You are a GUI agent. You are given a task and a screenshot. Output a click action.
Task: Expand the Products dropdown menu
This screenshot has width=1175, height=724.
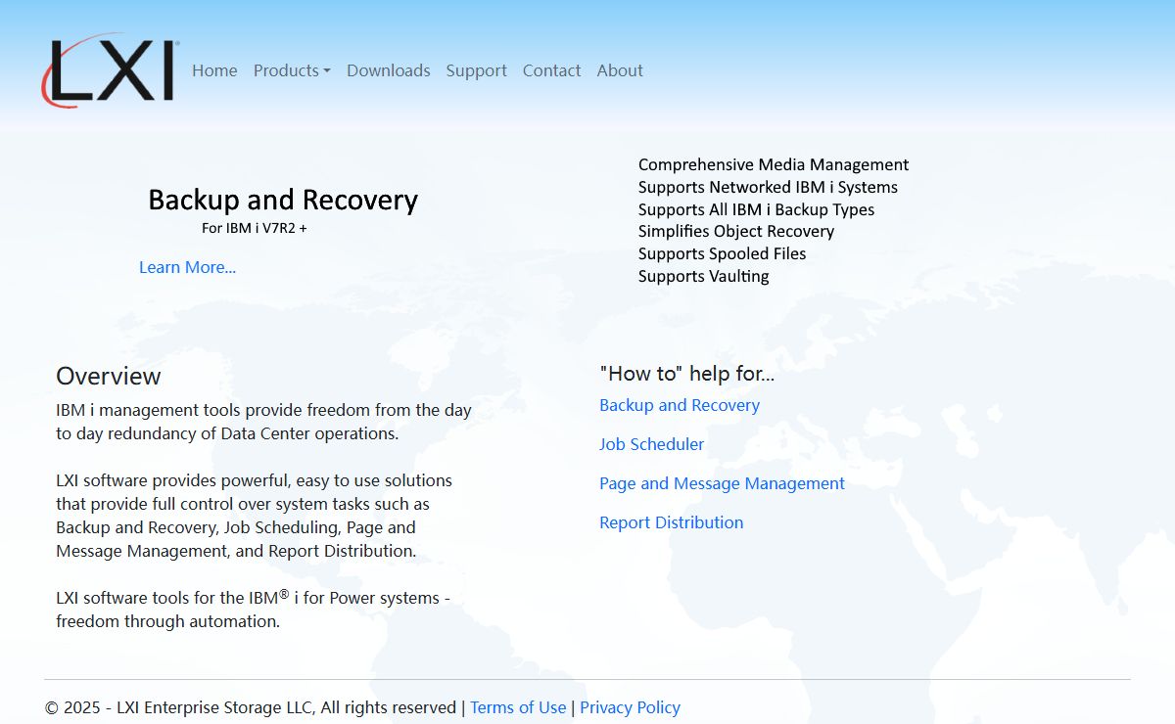(x=292, y=70)
